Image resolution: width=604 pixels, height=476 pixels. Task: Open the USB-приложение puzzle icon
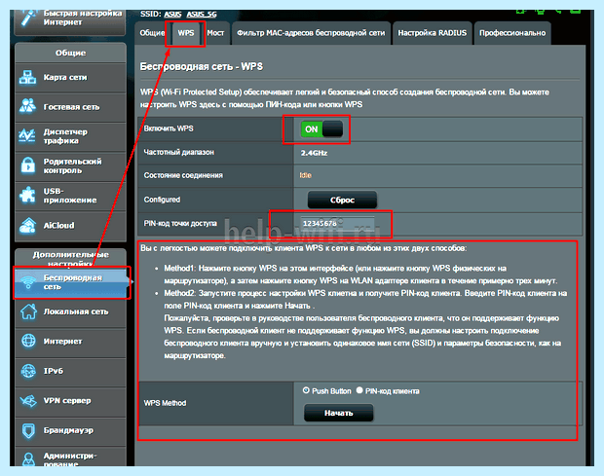27,195
